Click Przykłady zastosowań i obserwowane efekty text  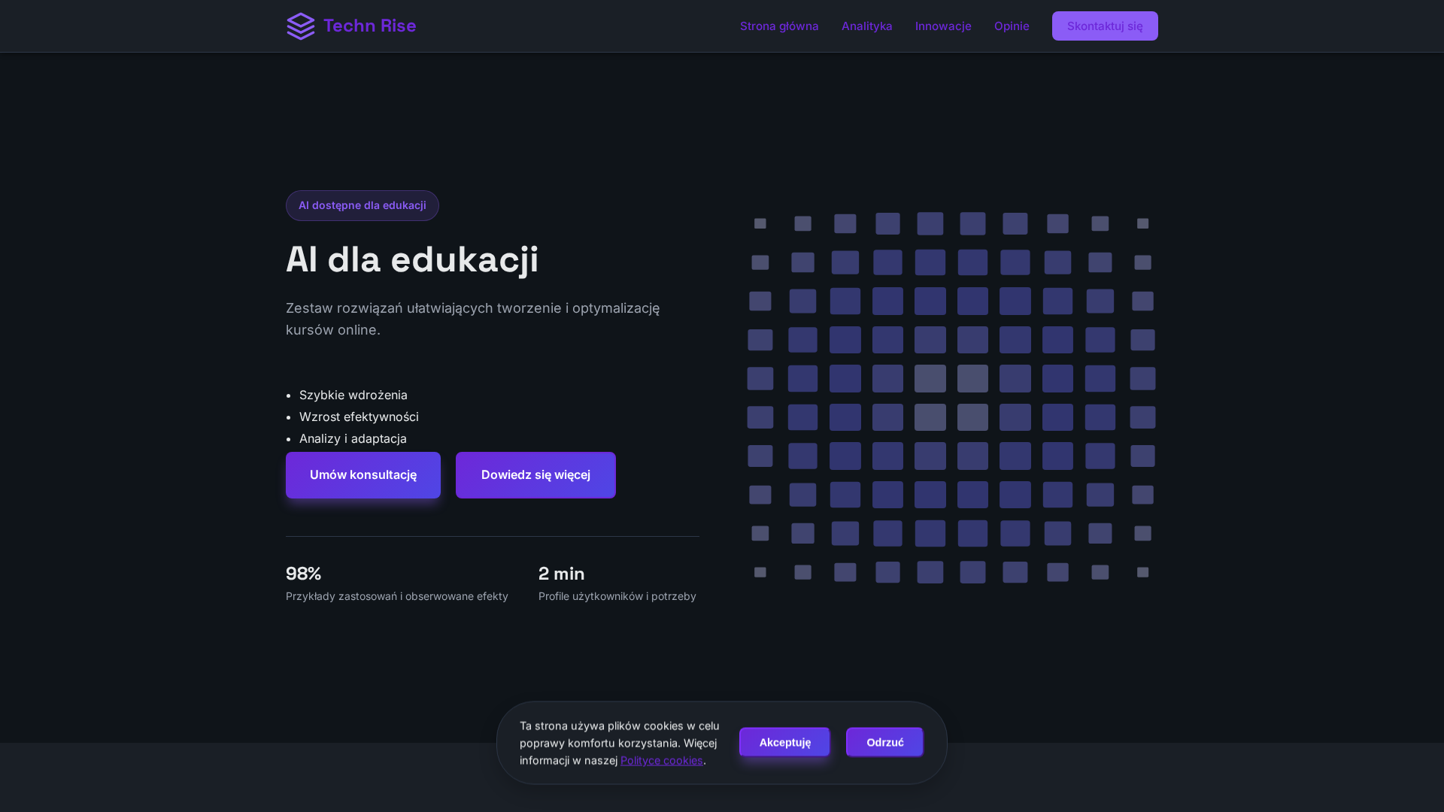[397, 596]
